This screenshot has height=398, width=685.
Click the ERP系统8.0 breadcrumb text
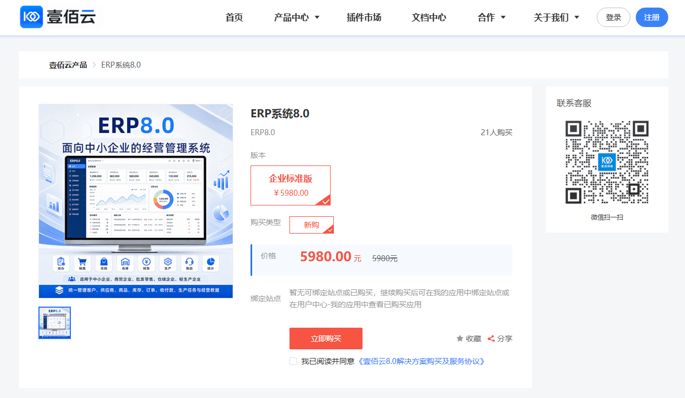(x=121, y=65)
